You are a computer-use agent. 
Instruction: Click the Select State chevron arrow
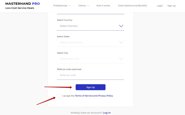(121, 42)
